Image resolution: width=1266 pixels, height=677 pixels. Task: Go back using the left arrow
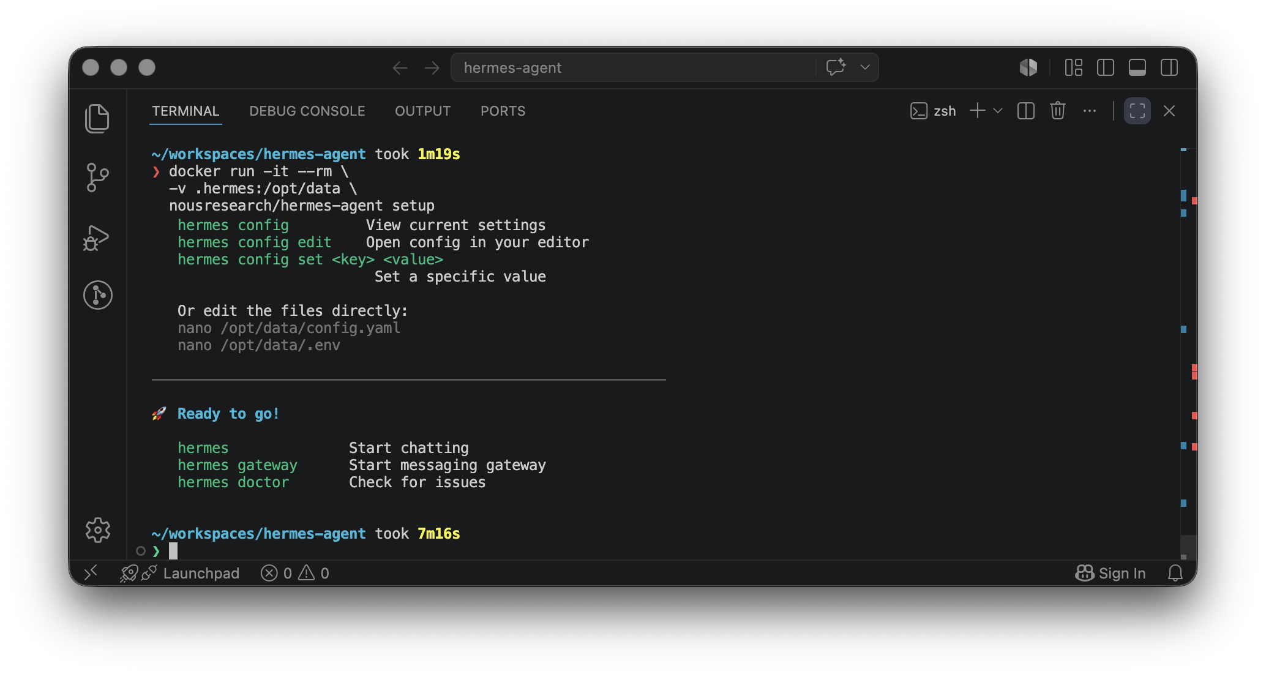[x=400, y=68]
